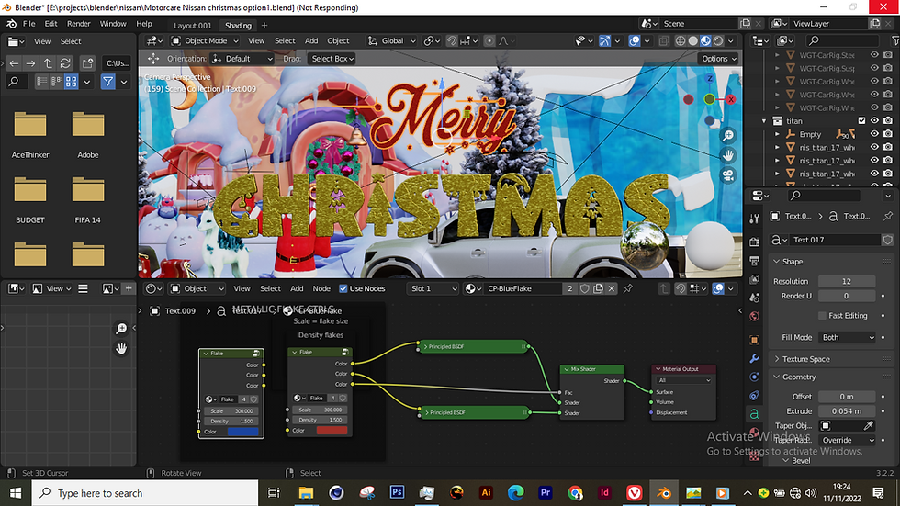900x506 pixels.
Task: Open Slot 1 material slot dropdown
Action: click(433, 288)
